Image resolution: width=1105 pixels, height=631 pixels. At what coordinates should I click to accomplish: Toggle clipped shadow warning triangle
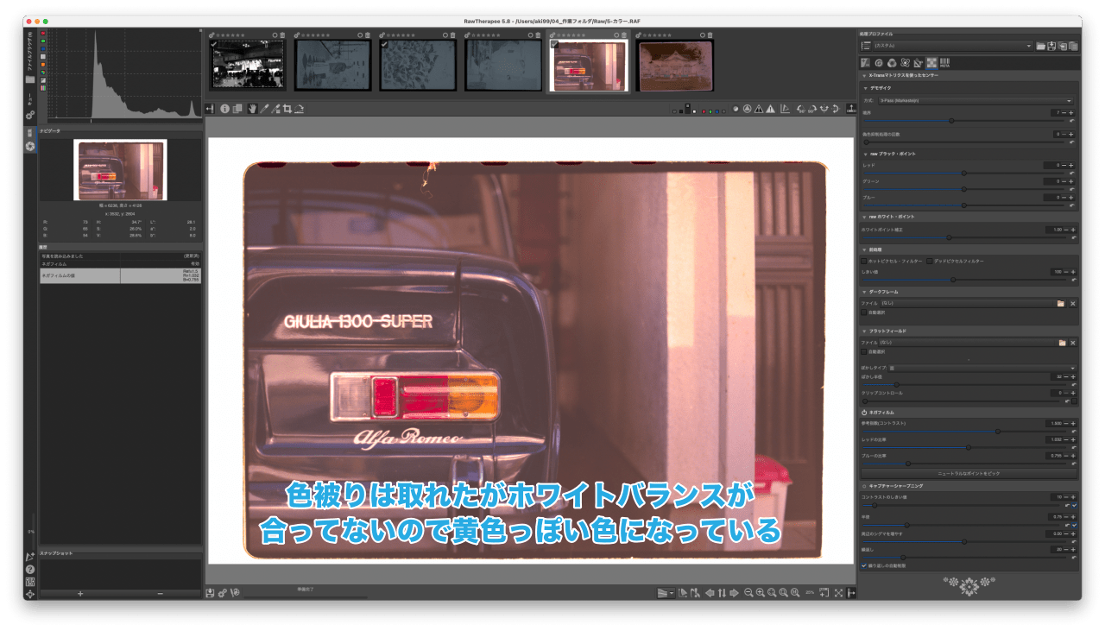[x=759, y=109]
